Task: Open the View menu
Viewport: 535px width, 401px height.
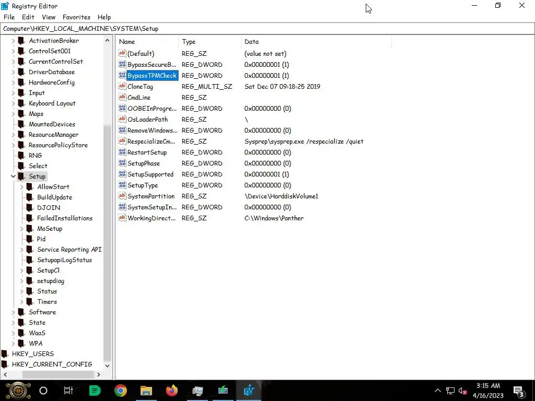Action: click(49, 17)
